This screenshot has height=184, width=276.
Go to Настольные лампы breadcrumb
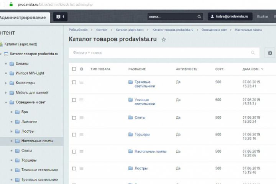click(x=248, y=30)
